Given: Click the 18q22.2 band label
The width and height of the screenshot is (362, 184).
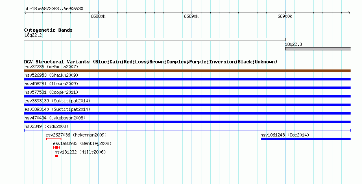Looking at the screenshot, I should coord(33,35).
